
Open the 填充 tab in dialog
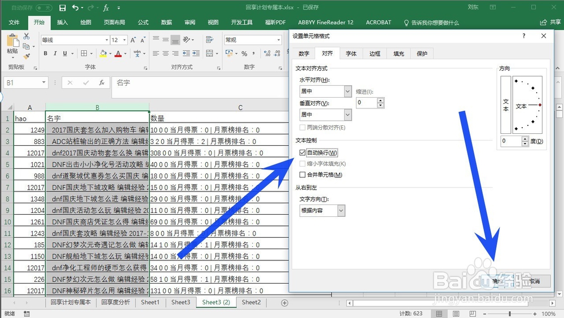tap(399, 54)
